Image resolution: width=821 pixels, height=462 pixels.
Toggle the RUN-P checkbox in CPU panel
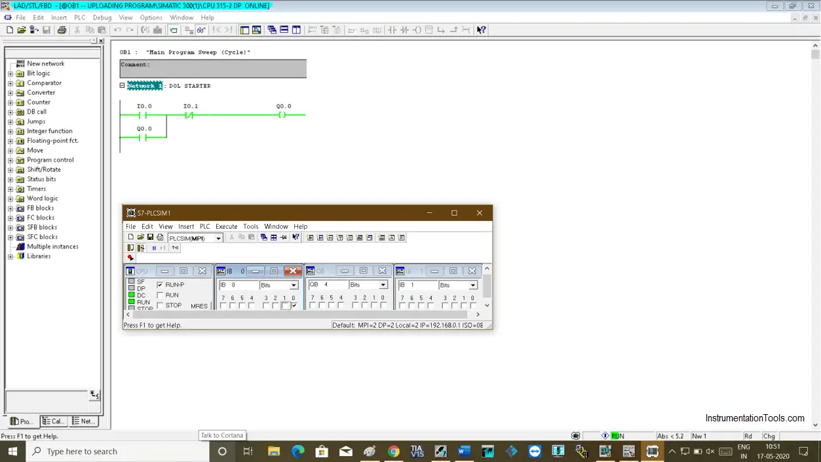[x=160, y=285]
